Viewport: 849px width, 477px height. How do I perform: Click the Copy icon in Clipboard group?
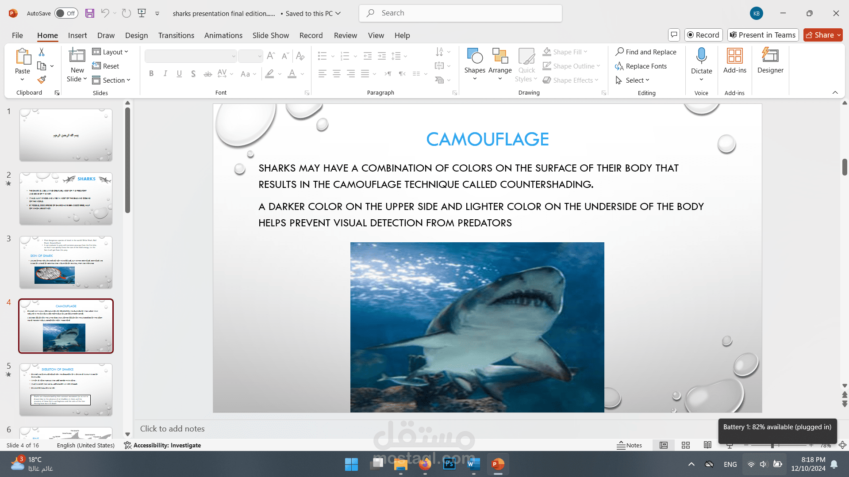click(x=42, y=66)
